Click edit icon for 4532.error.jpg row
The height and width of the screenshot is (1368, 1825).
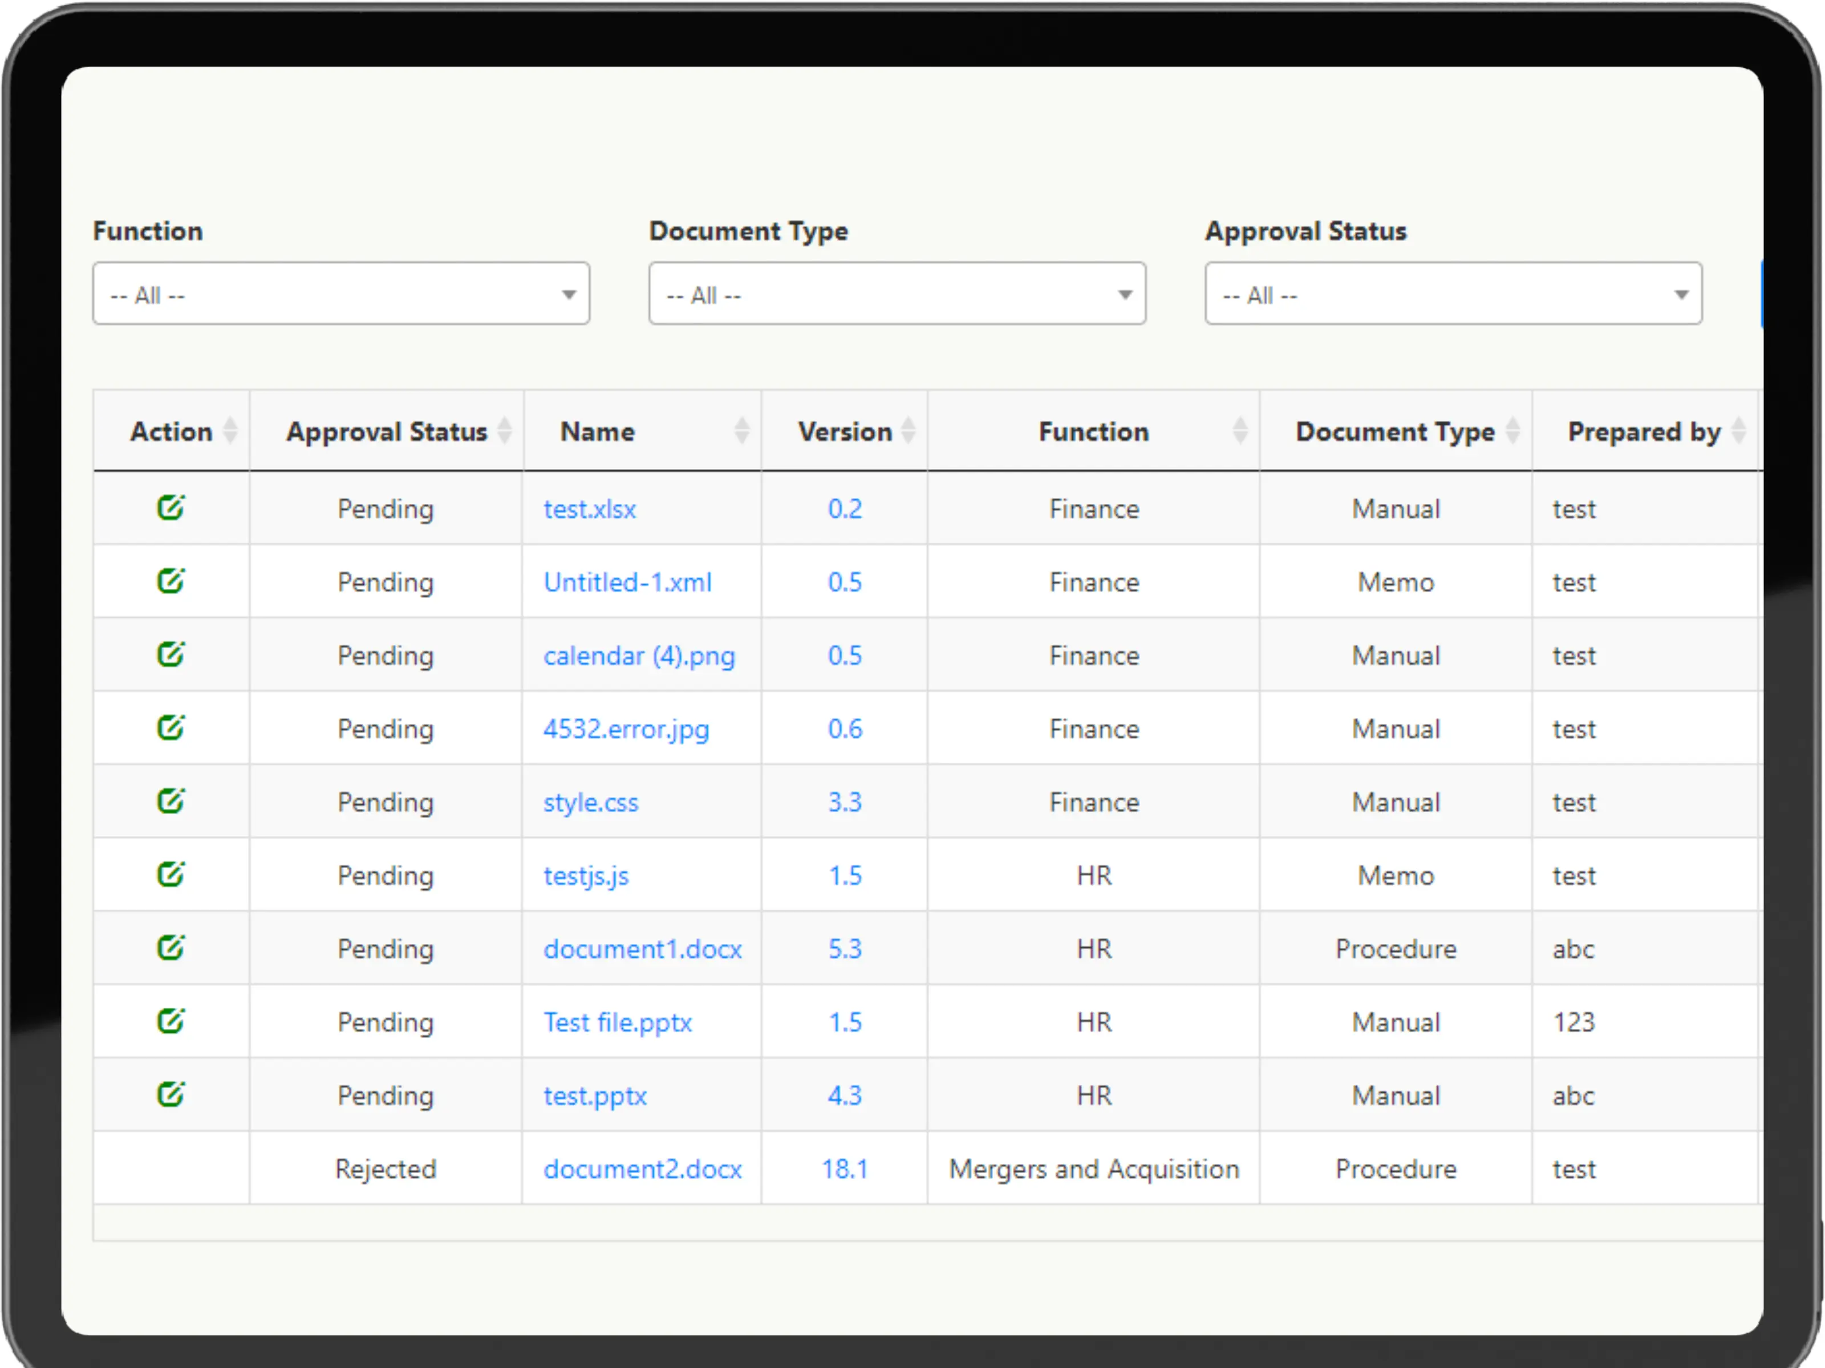171,727
